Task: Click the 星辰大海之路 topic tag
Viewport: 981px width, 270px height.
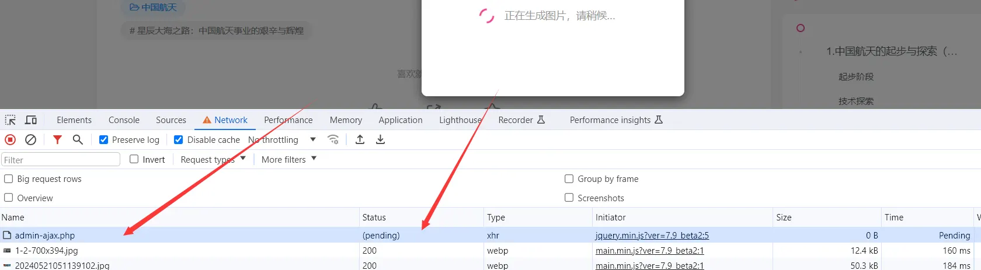Action: (217, 31)
